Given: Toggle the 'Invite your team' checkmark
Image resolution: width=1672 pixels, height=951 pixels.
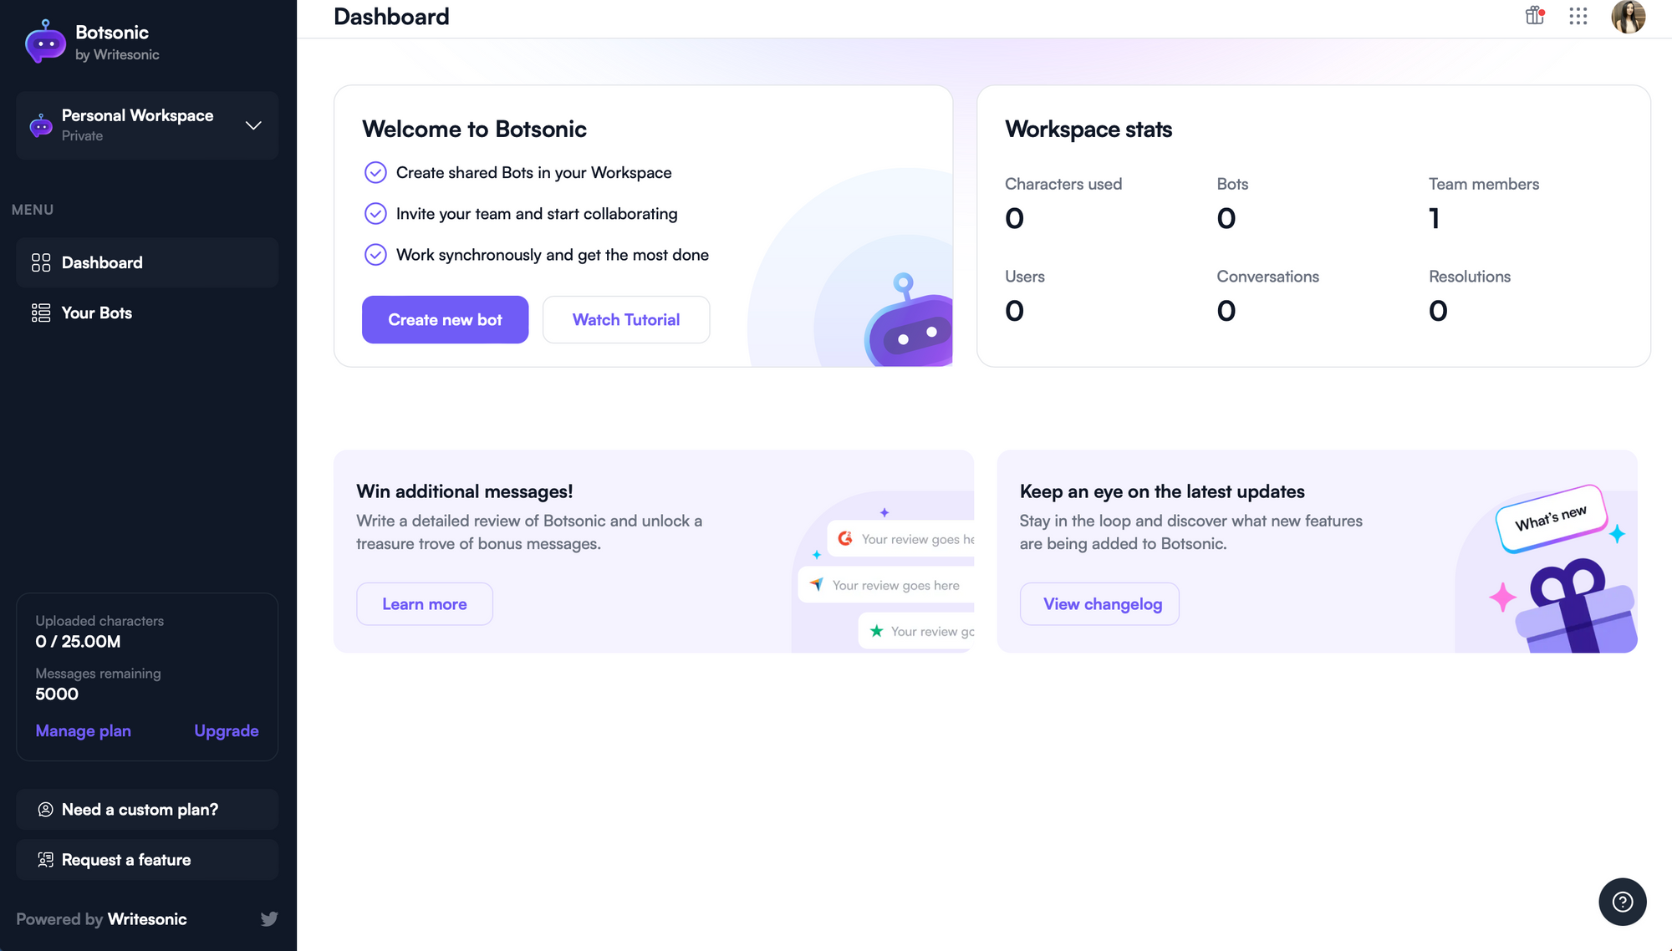Looking at the screenshot, I should click(x=375, y=213).
